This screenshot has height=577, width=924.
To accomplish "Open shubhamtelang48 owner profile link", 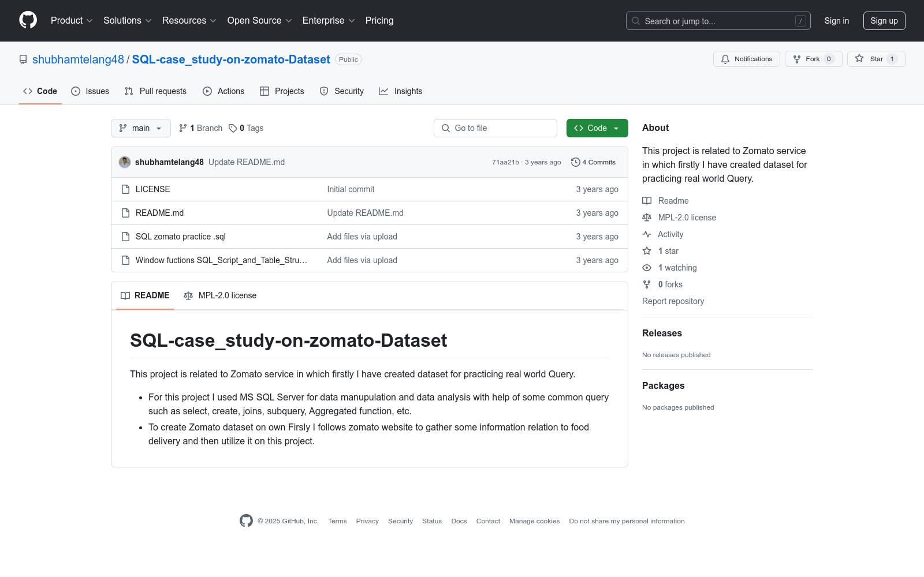I will 78,59.
